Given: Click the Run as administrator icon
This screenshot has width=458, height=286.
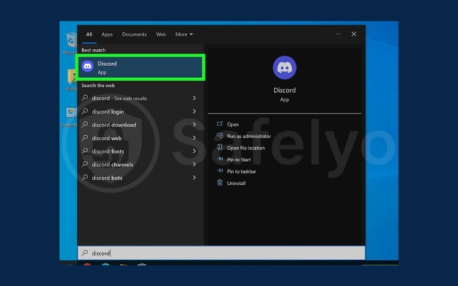Looking at the screenshot, I should click(x=220, y=136).
